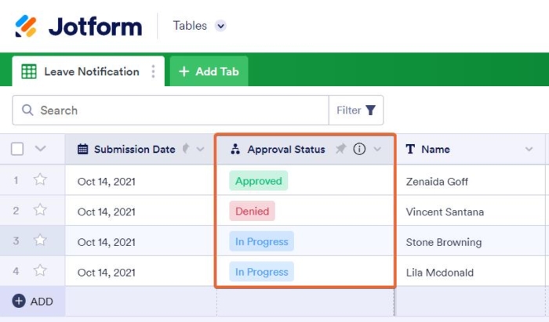Click the pin icon in Approval Status column
Screen dimensions: 549x322
coord(340,149)
